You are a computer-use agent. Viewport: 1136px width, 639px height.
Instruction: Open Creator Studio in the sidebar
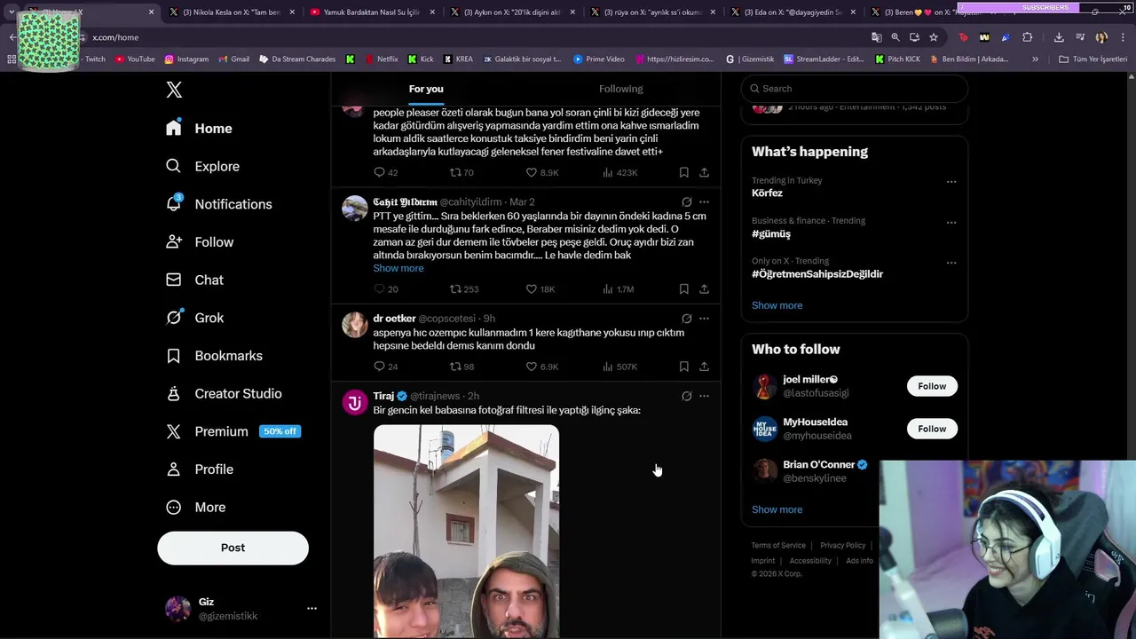click(x=225, y=393)
